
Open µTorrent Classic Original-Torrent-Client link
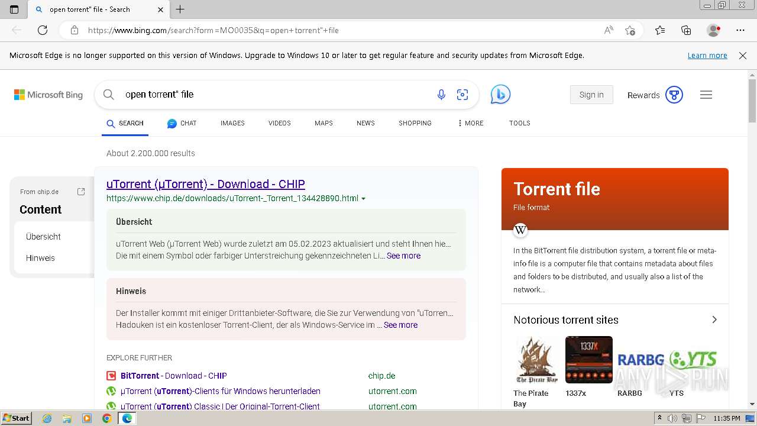pos(220,406)
